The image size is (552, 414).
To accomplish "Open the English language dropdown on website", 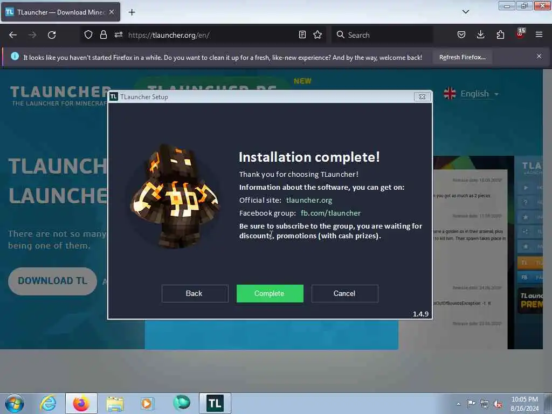I will pyautogui.click(x=471, y=94).
